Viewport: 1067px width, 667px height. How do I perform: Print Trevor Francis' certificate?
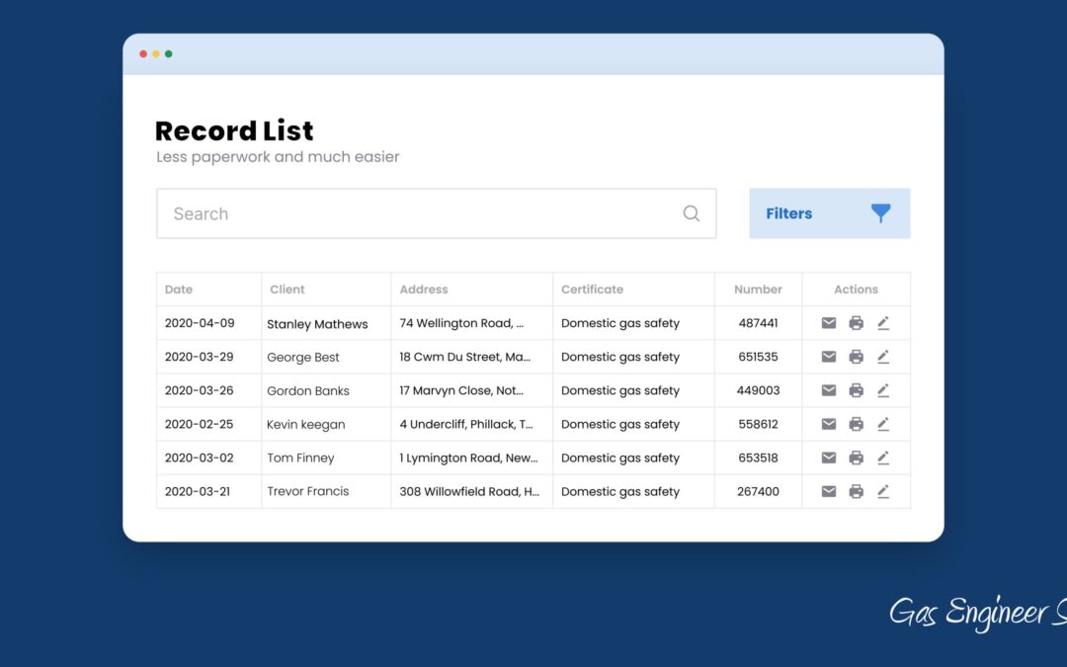click(x=856, y=491)
